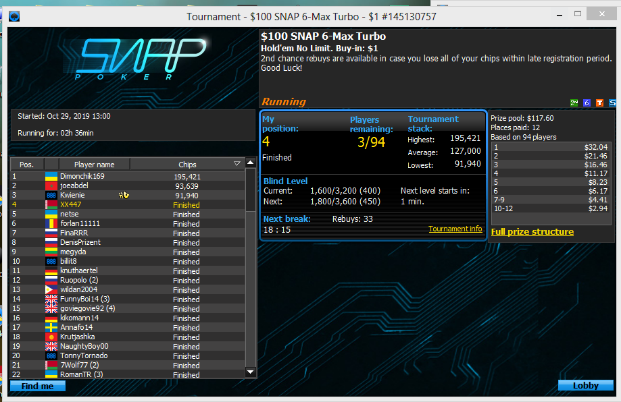Click the flag icon beside netse

pos(51,214)
